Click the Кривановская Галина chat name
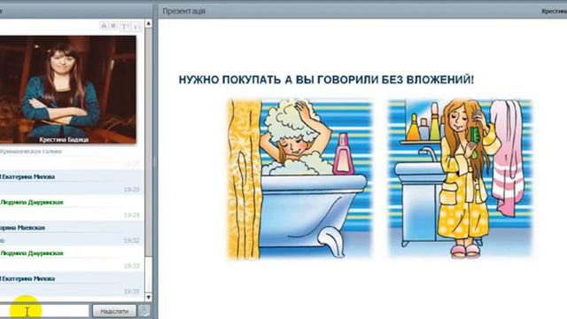Screen dimensions: 567x319 (x=31, y=152)
